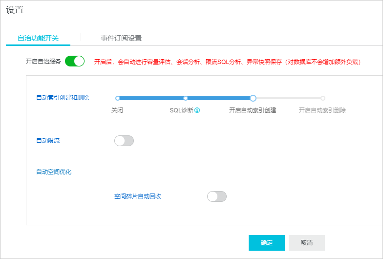The width and height of the screenshot is (383, 259).
Task: Toggle the 开启自治服务 switch
Action: [75, 61]
